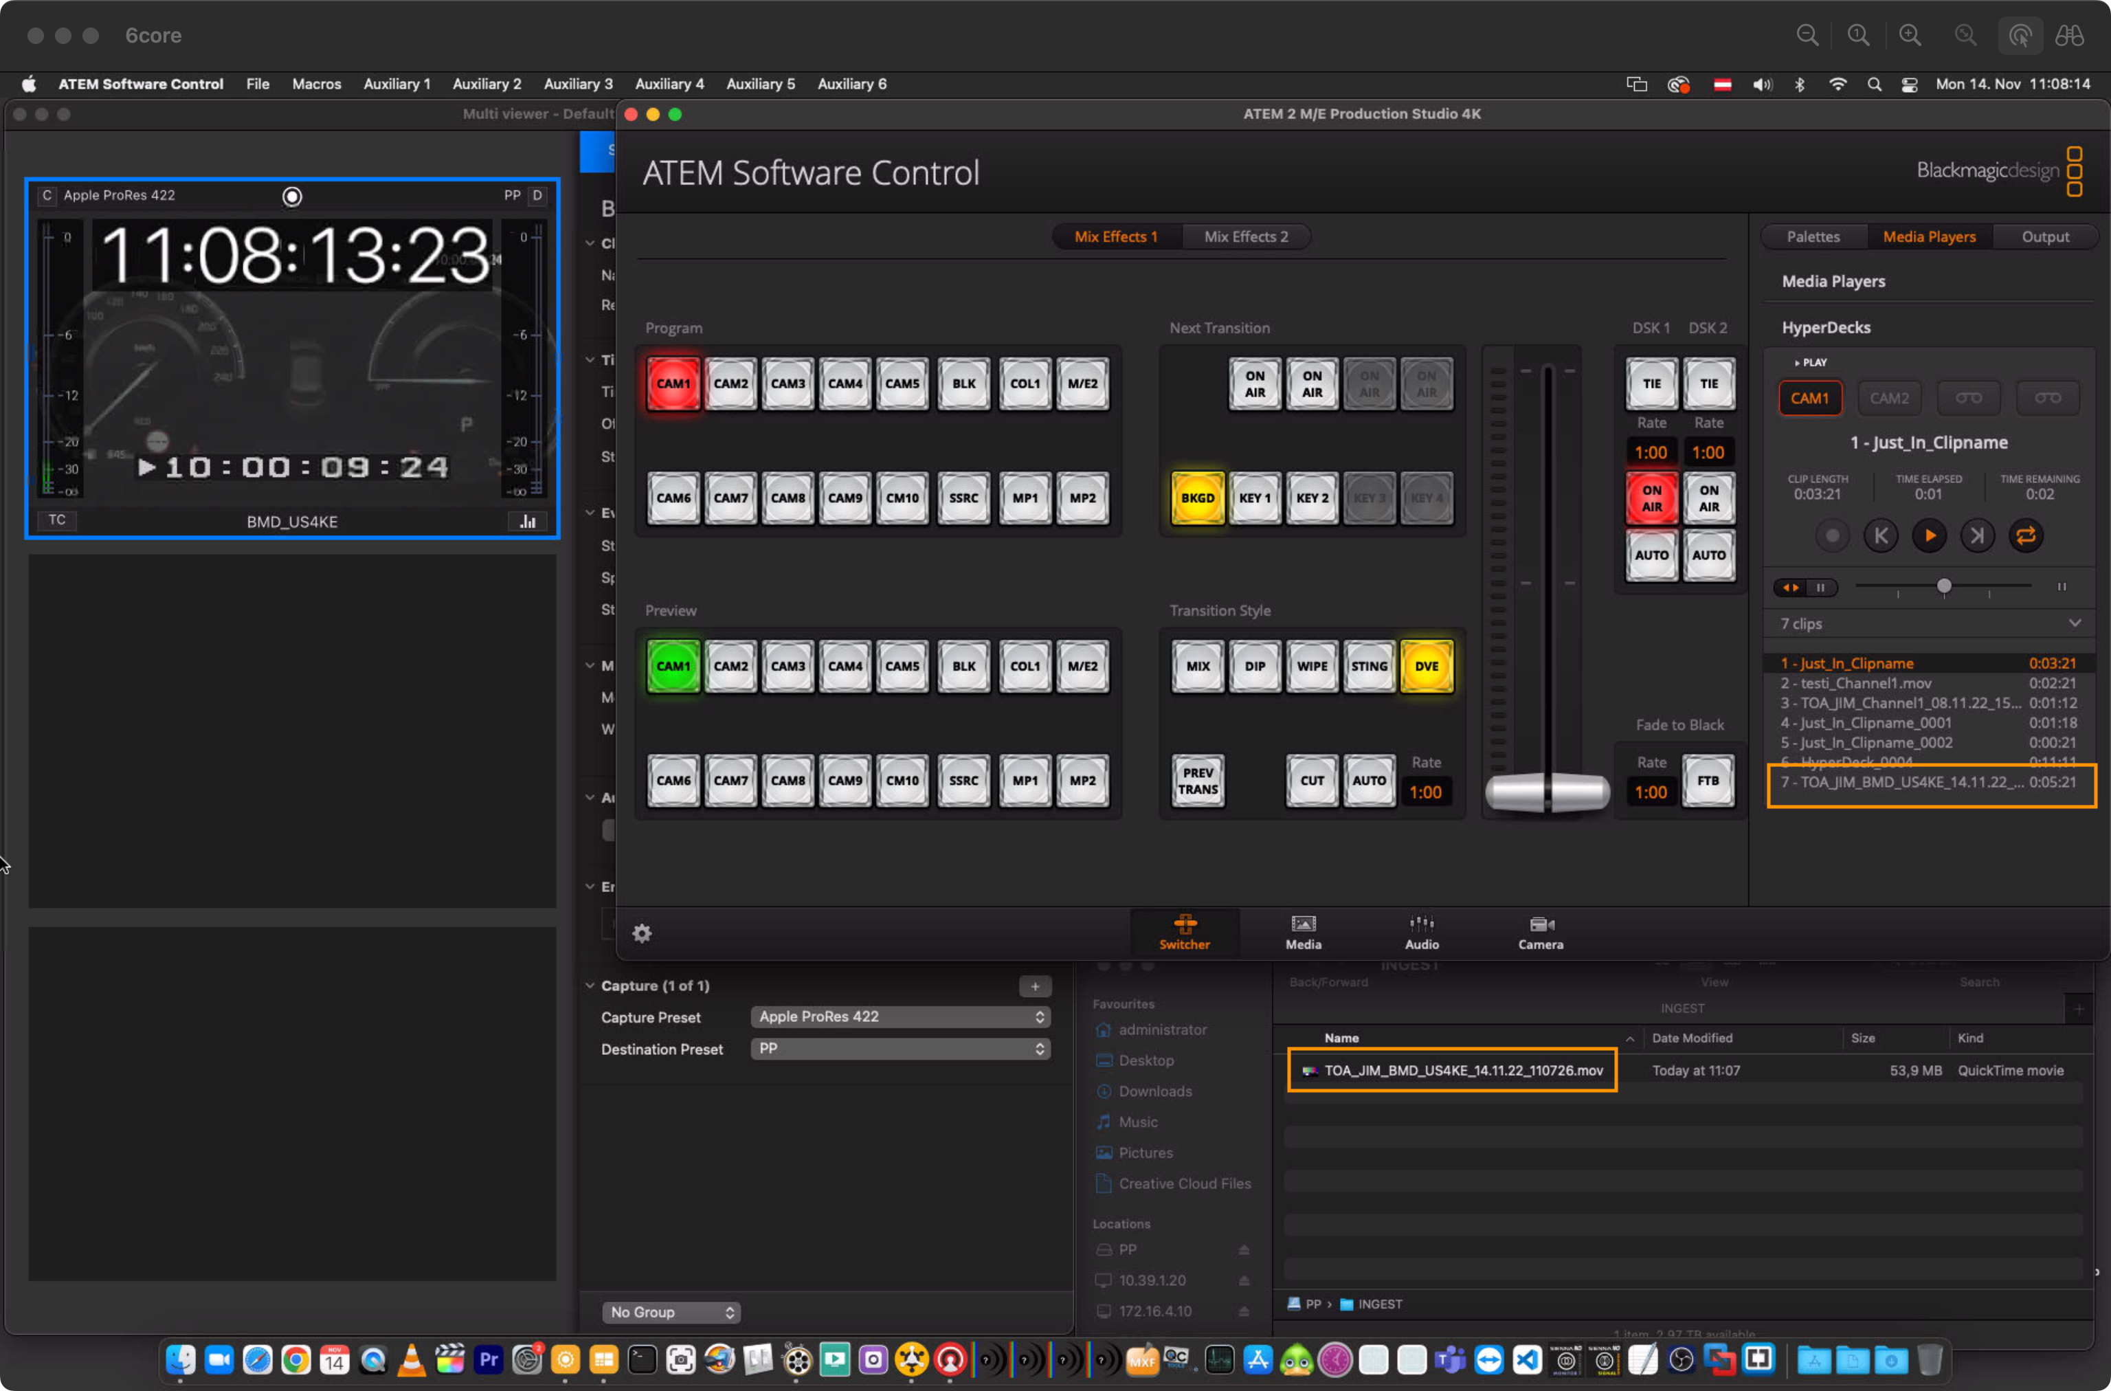
Task: Open the File menu
Action: pyautogui.click(x=257, y=85)
